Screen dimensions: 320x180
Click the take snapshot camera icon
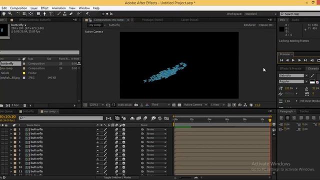click(x=136, y=105)
